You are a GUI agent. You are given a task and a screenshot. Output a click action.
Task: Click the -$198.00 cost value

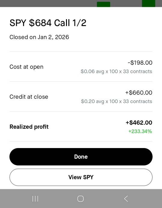point(140,63)
